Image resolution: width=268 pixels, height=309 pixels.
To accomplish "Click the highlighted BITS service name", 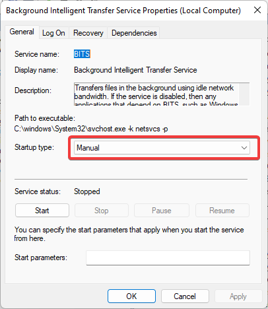I will click(82, 54).
